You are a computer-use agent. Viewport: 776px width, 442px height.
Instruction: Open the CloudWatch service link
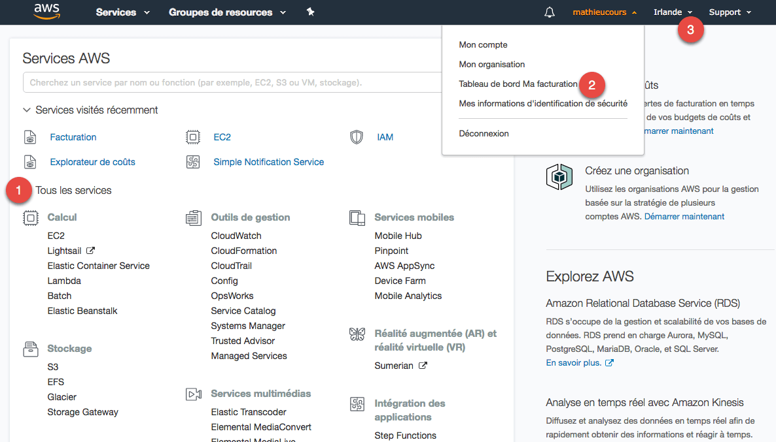point(236,236)
